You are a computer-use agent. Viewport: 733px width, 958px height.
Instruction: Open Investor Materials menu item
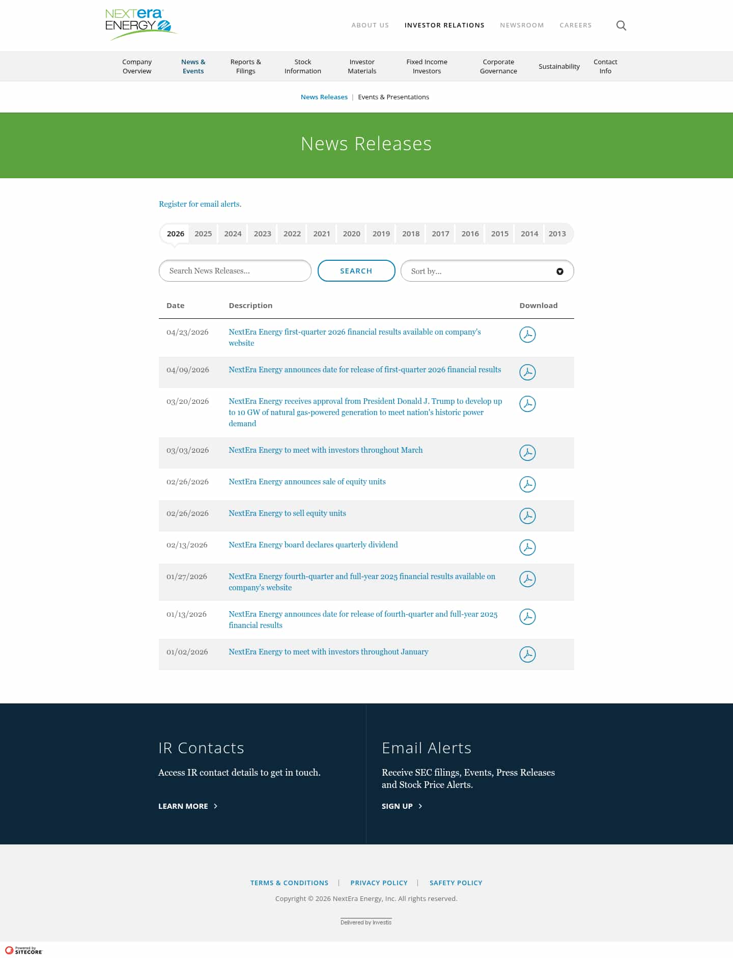pyautogui.click(x=362, y=66)
